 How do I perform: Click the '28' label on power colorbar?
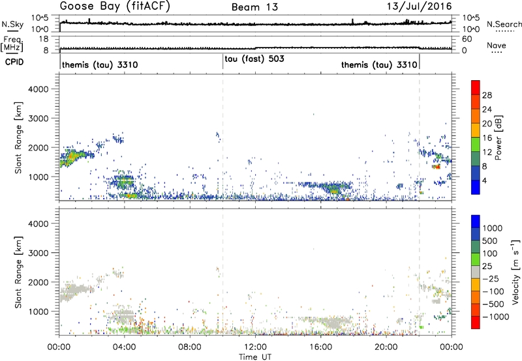click(x=487, y=95)
